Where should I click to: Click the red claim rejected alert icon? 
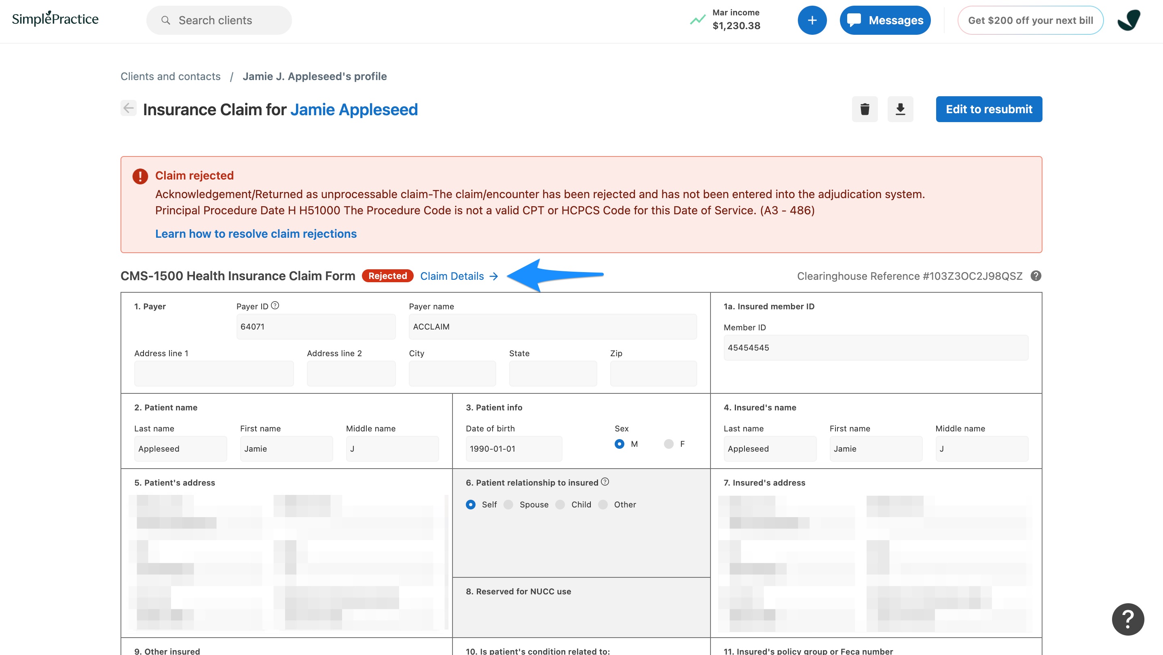click(140, 176)
